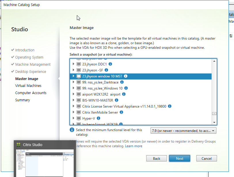Screen dimensions: 234x177
Task: Click the Citrix Studio logo in taskbar preview
Action: [18, 145]
